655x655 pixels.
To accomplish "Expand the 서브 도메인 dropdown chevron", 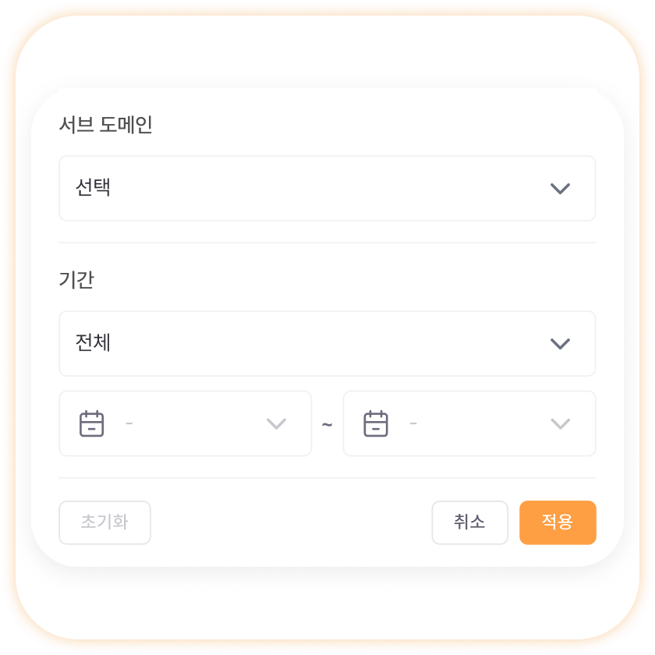I will tap(560, 189).
